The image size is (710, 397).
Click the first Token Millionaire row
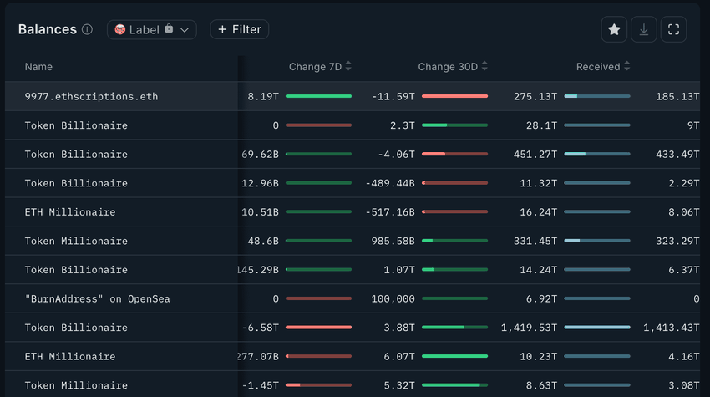click(x=76, y=242)
